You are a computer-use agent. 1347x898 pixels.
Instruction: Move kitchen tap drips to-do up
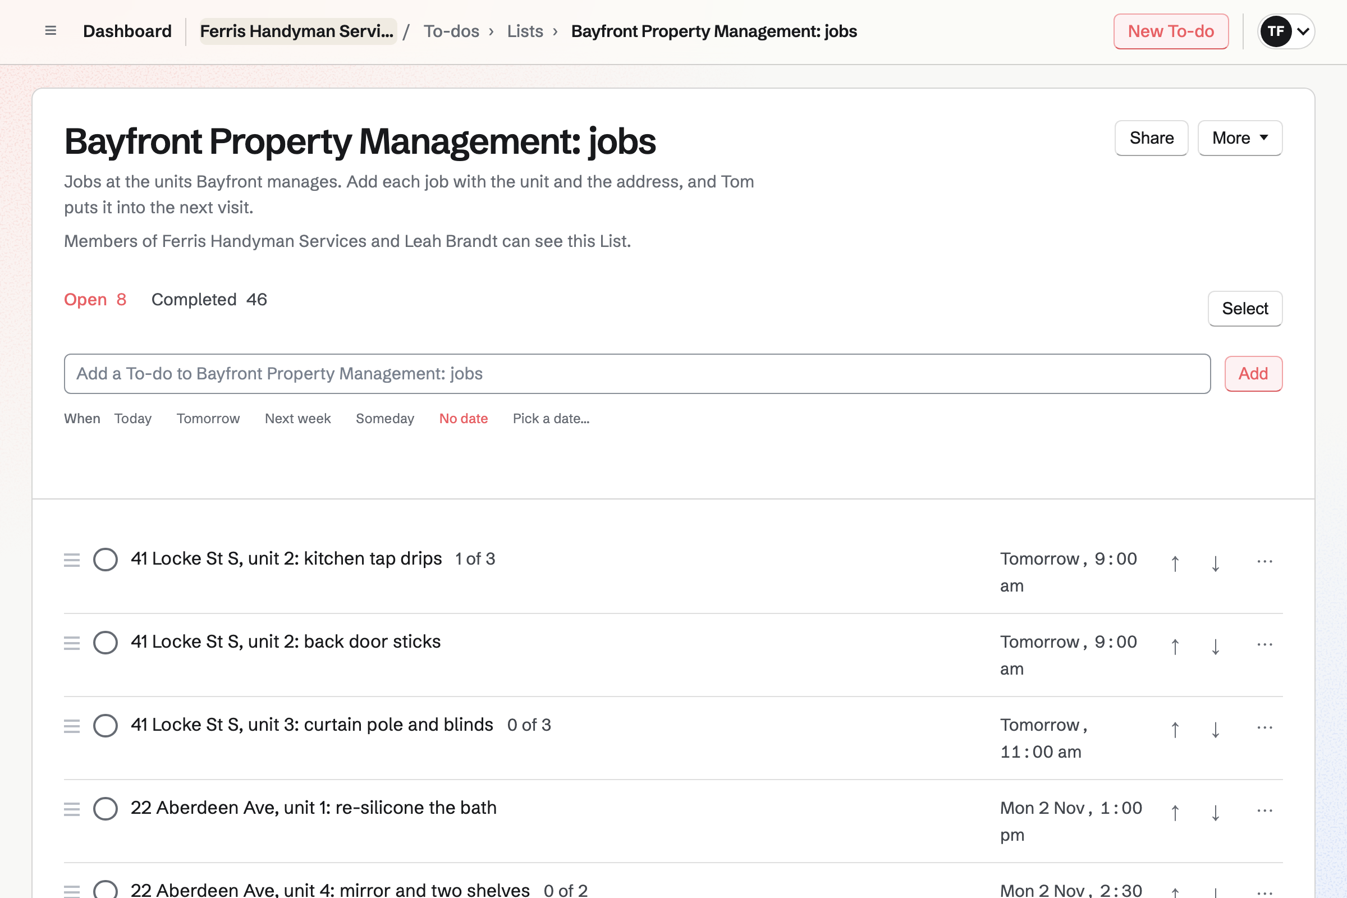point(1175,563)
